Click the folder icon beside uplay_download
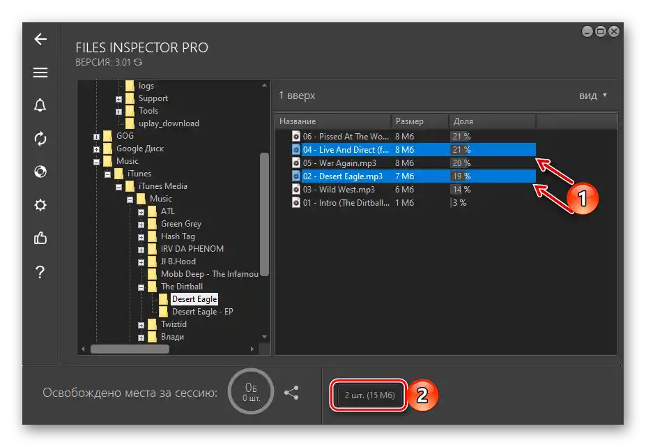The width and height of the screenshot is (646, 447). click(x=130, y=123)
